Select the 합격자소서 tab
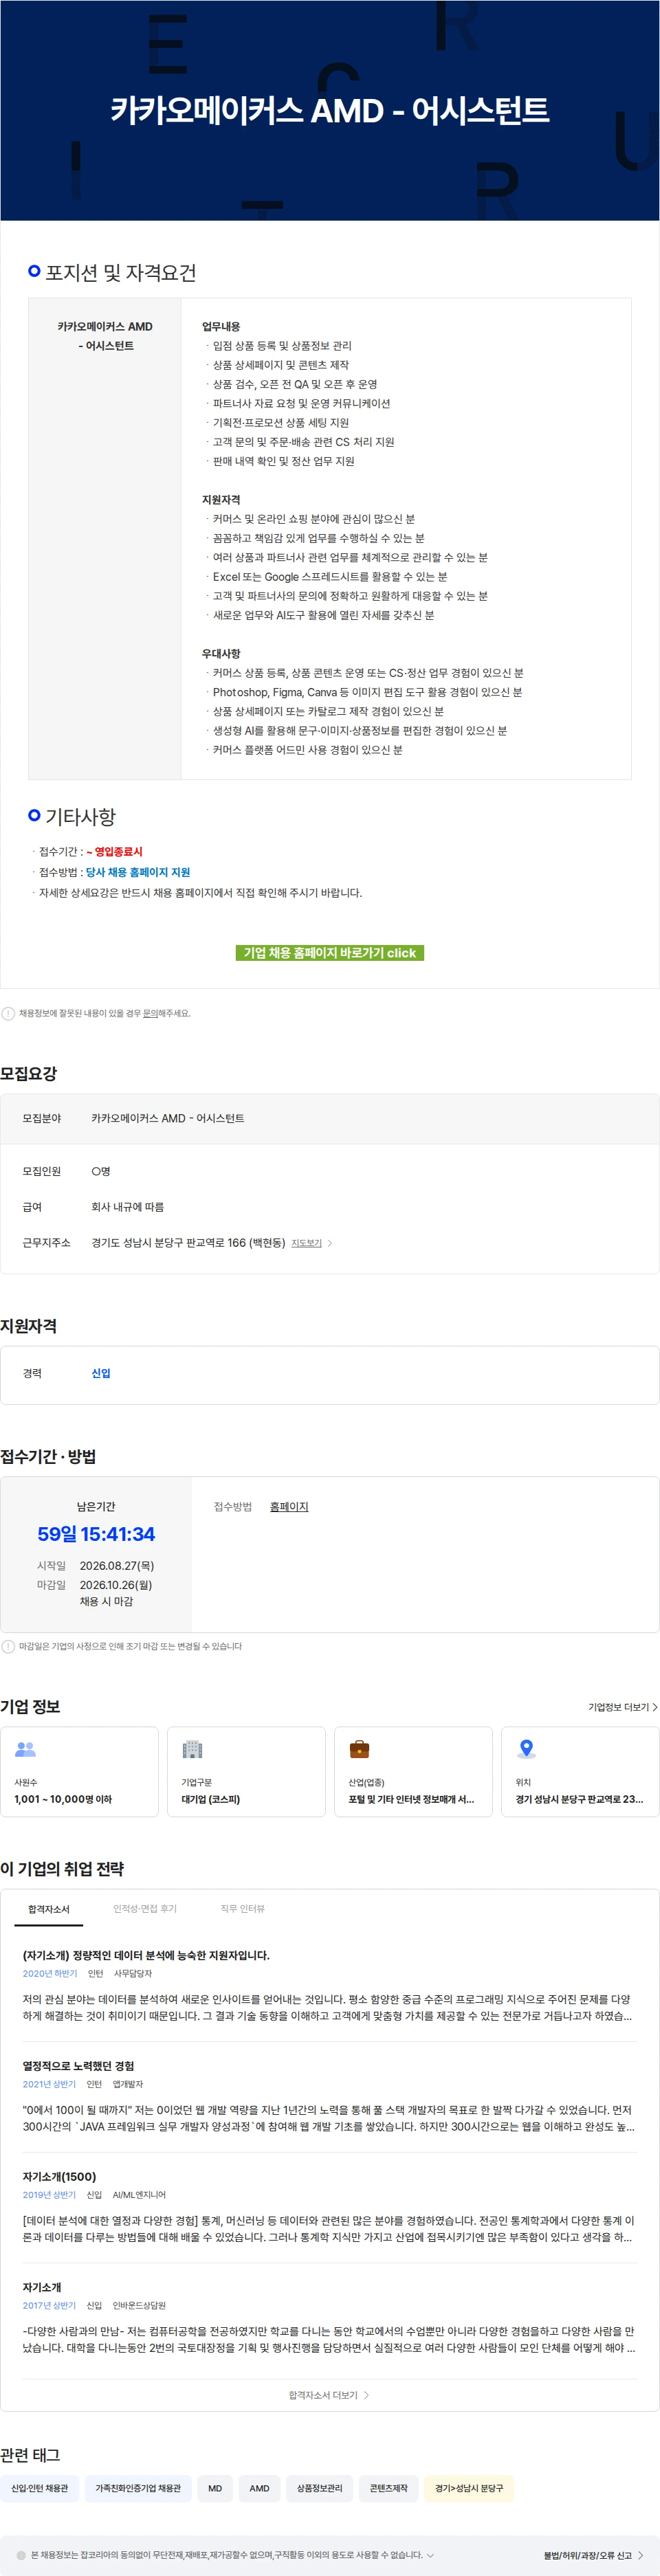The width and height of the screenshot is (660, 2576). click(49, 1909)
